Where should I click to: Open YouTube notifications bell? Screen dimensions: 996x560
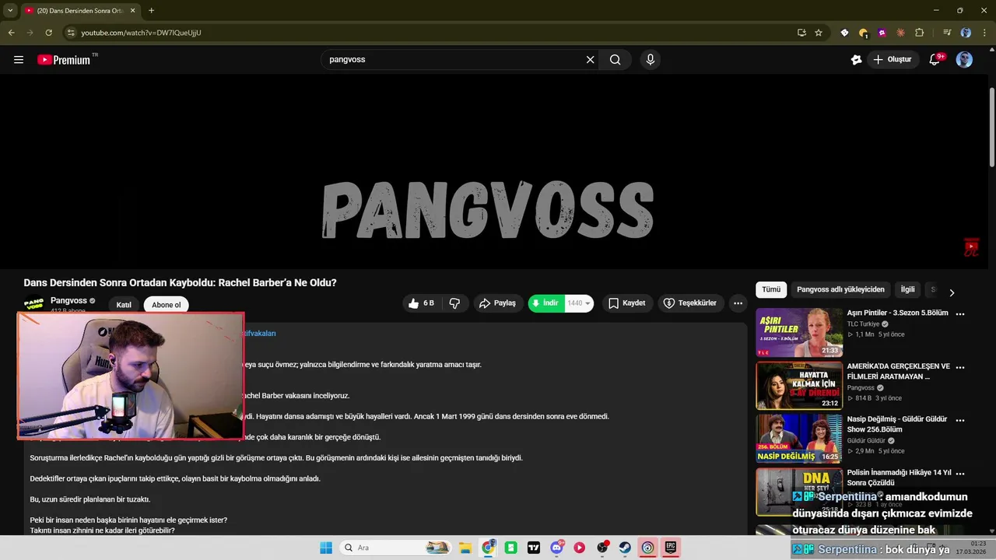click(x=935, y=60)
